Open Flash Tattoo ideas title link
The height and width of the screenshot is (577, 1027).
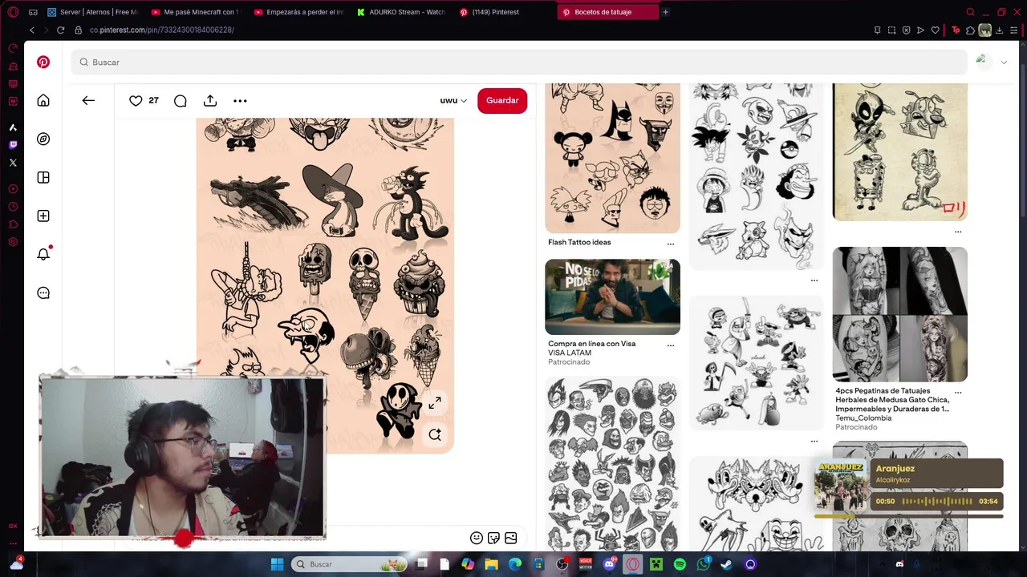(579, 242)
